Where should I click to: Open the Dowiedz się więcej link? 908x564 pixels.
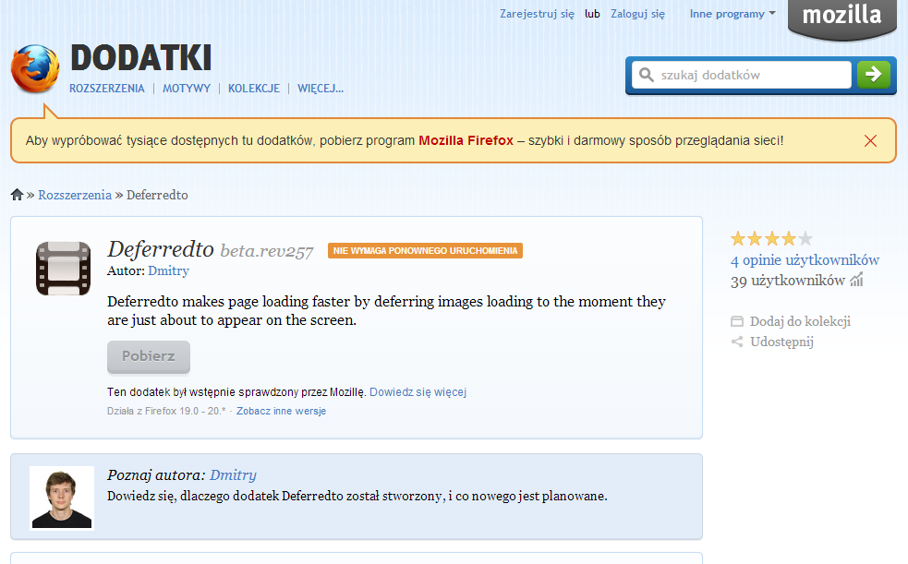coord(418,392)
